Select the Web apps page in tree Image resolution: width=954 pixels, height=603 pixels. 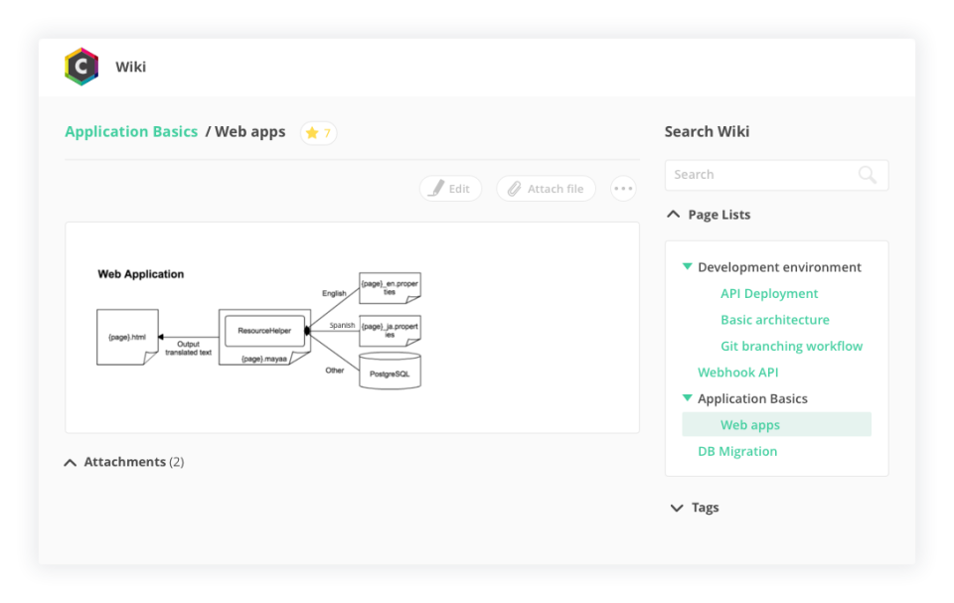(x=750, y=425)
